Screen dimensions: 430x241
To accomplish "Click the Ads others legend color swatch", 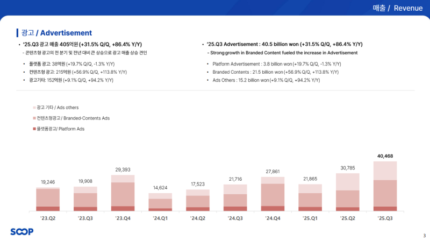I will coord(34,108).
